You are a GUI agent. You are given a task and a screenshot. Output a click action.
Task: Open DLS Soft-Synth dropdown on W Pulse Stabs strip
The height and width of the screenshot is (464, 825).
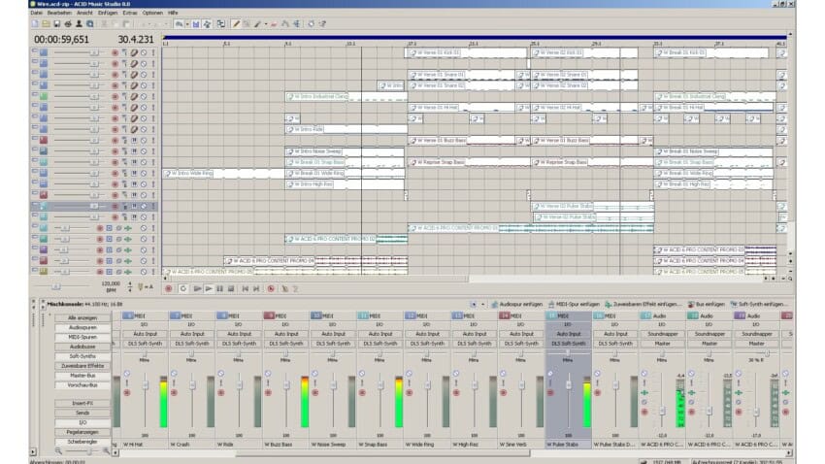tap(568, 343)
